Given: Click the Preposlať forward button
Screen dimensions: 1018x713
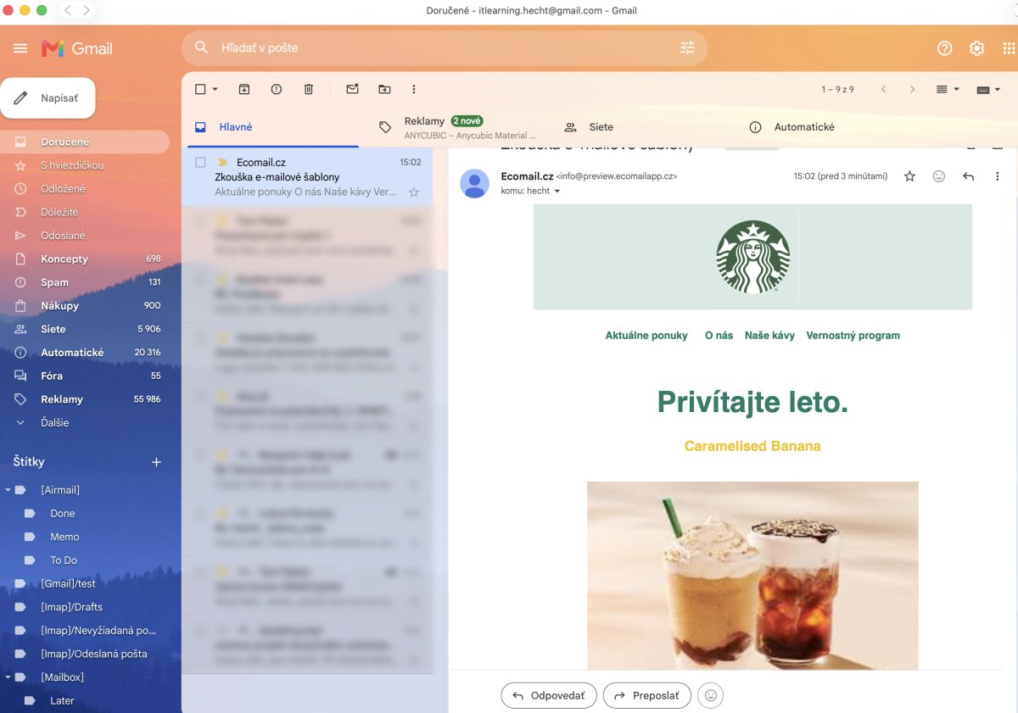Looking at the screenshot, I should click(x=647, y=695).
